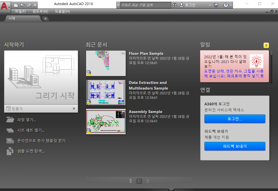Click the lightbulb tip icon in notification
This screenshot has height=191, width=278.
pos(256,61)
